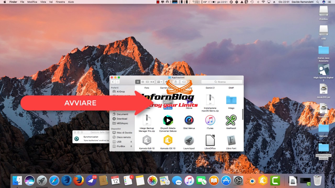
Task: Click the Finder window vertical scrollbar
Action: [x=242, y=114]
